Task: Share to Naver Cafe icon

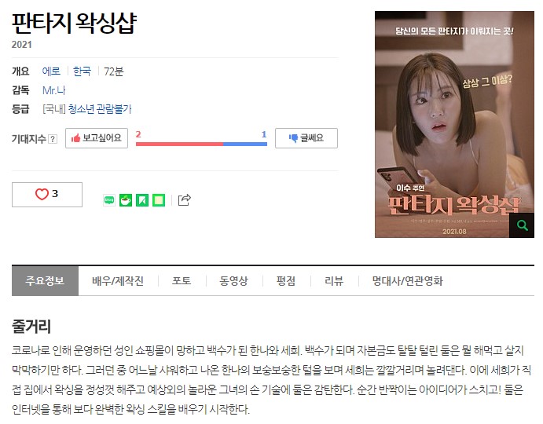Action: tap(126, 200)
